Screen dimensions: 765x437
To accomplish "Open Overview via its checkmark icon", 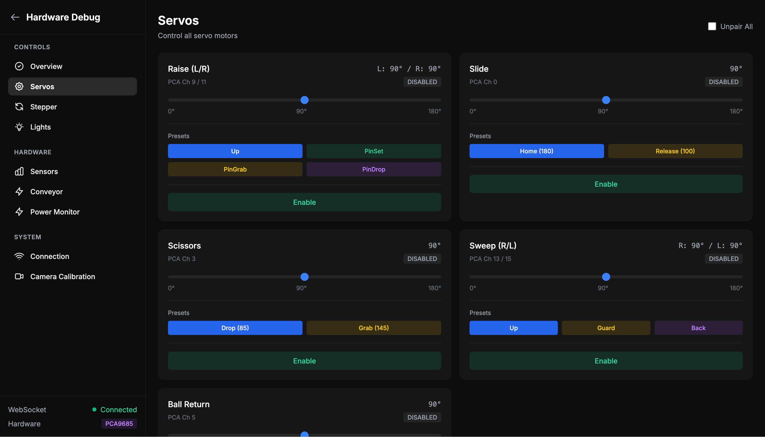I will [x=19, y=66].
